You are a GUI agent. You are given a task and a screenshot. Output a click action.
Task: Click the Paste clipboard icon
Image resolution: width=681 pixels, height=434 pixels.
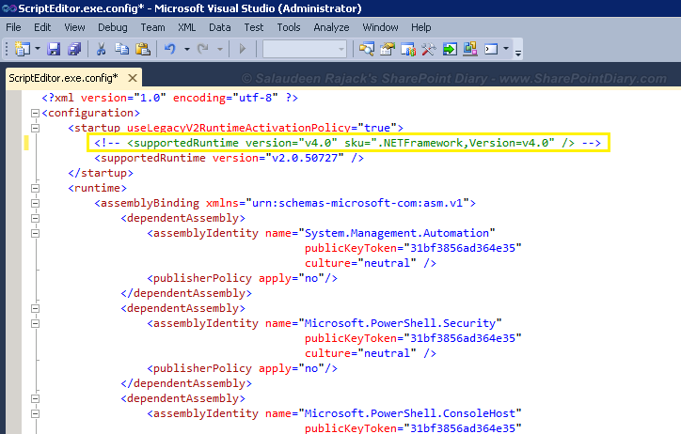pos(143,49)
